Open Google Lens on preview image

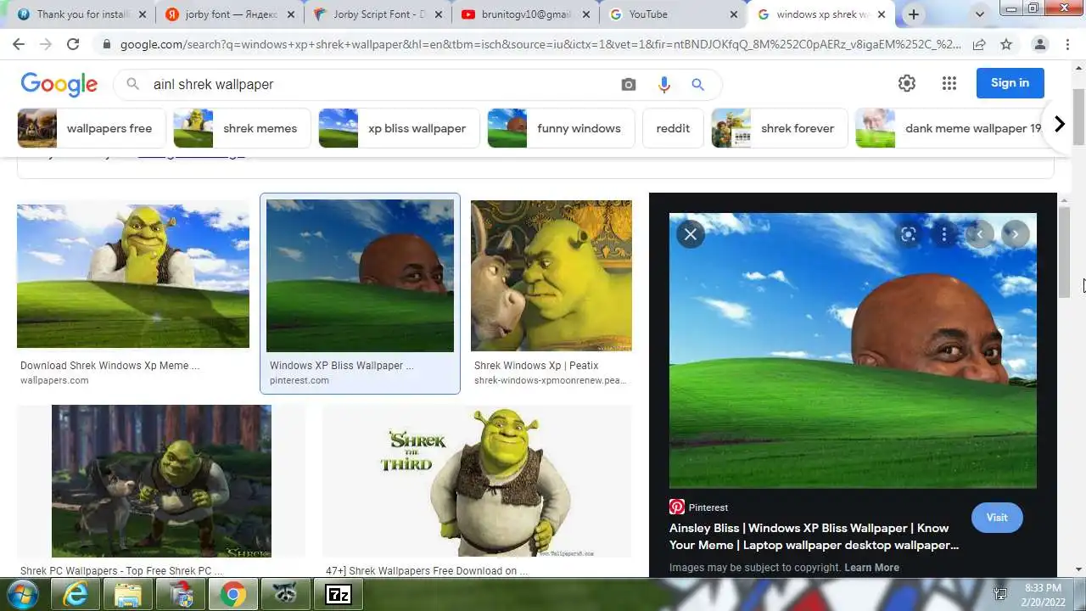pos(909,234)
